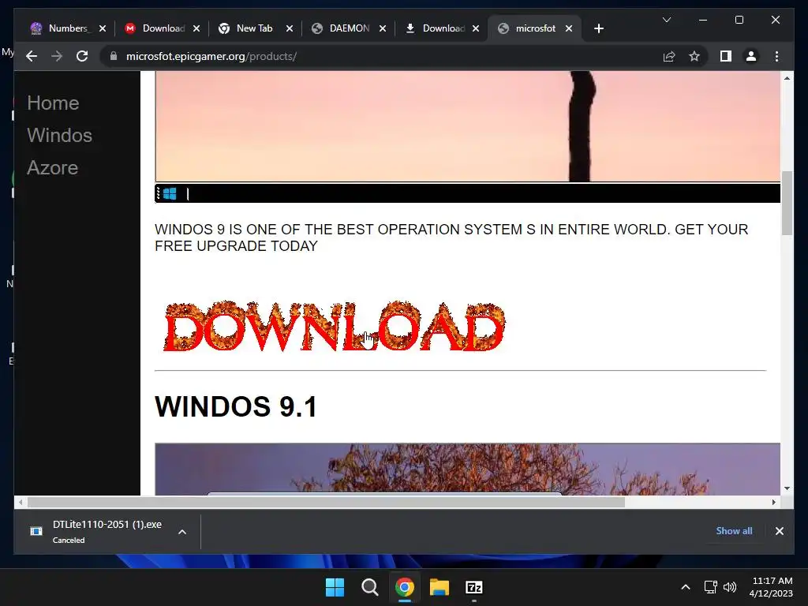Close the DAEMON tab
This screenshot has width=808, height=606.
(x=383, y=28)
